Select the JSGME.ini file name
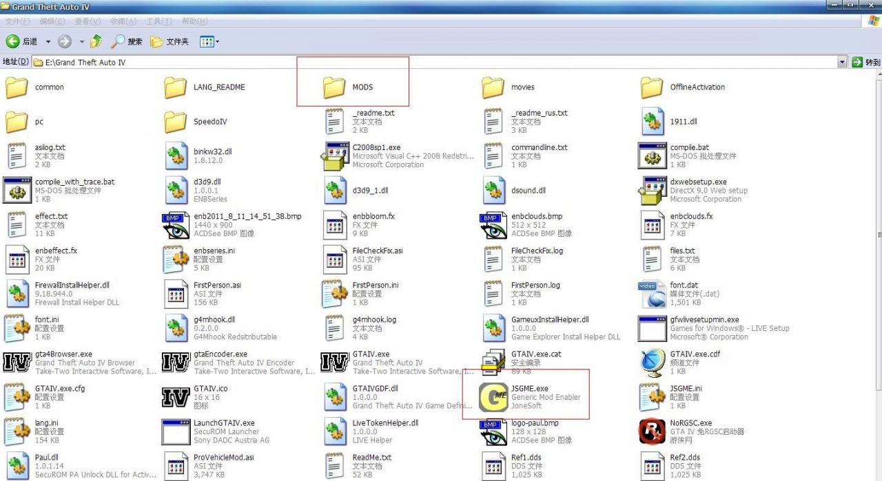 pyautogui.click(x=686, y=388)
